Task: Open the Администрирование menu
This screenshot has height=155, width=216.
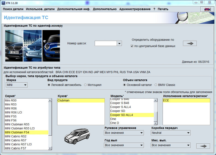Action: click(x=135, y=9)
